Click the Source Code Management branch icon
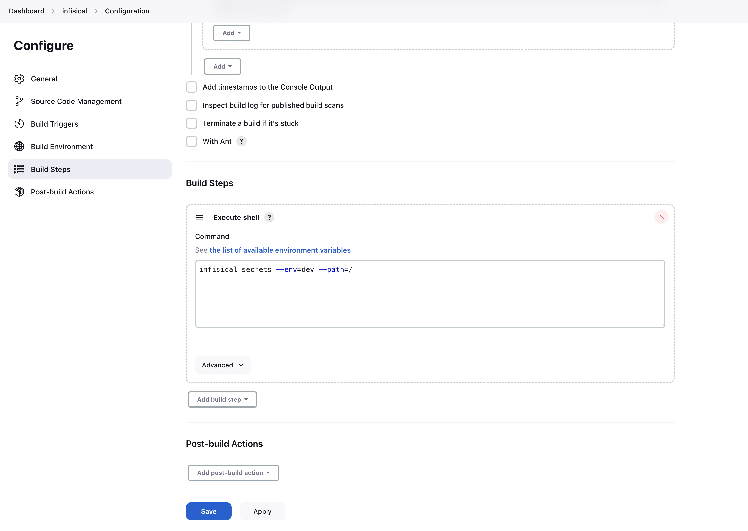 (x=19, y=101)
